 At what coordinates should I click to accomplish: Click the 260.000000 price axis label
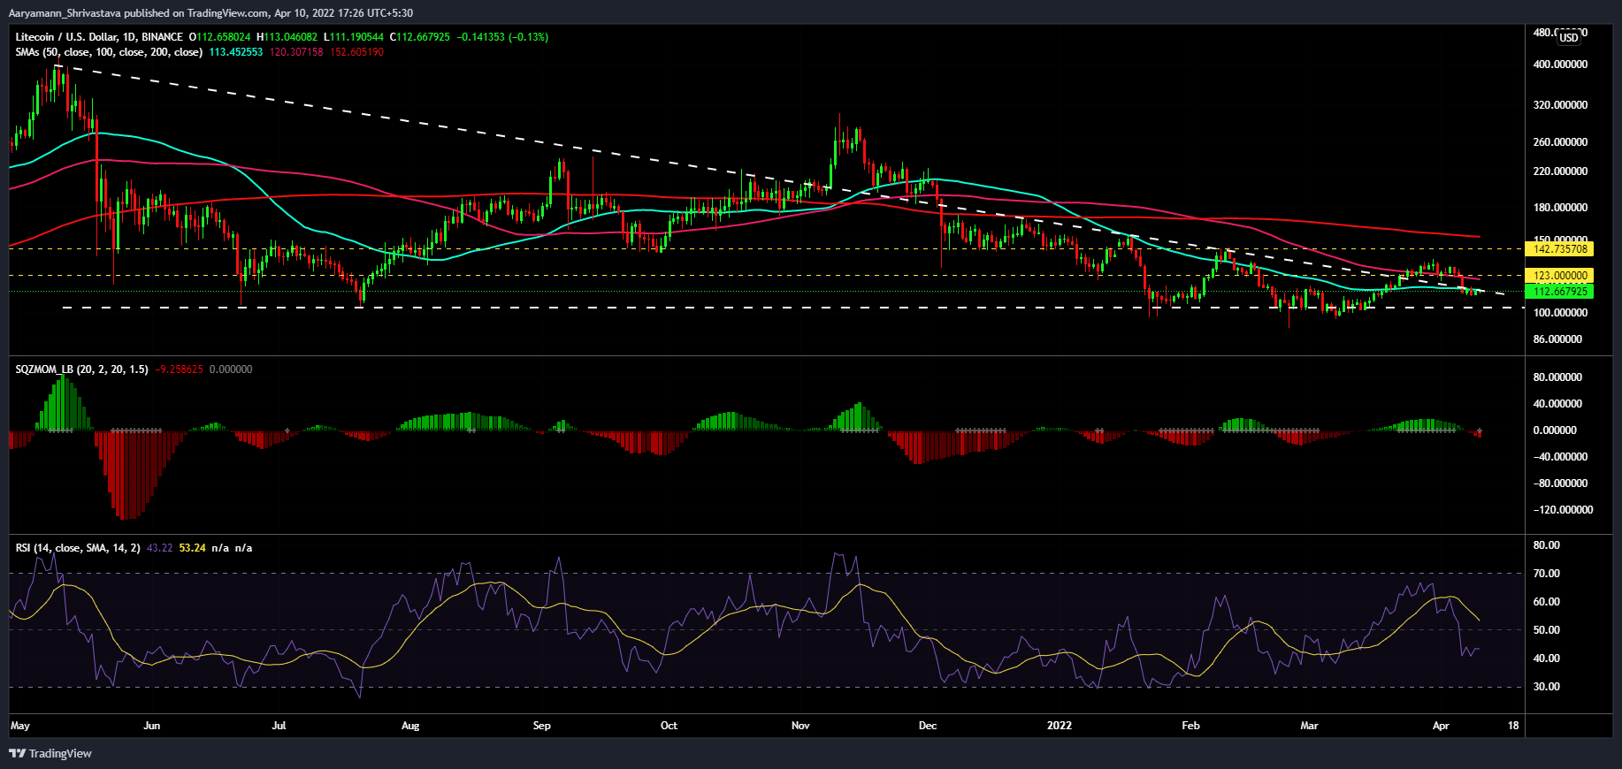[x=1560, y=142]
